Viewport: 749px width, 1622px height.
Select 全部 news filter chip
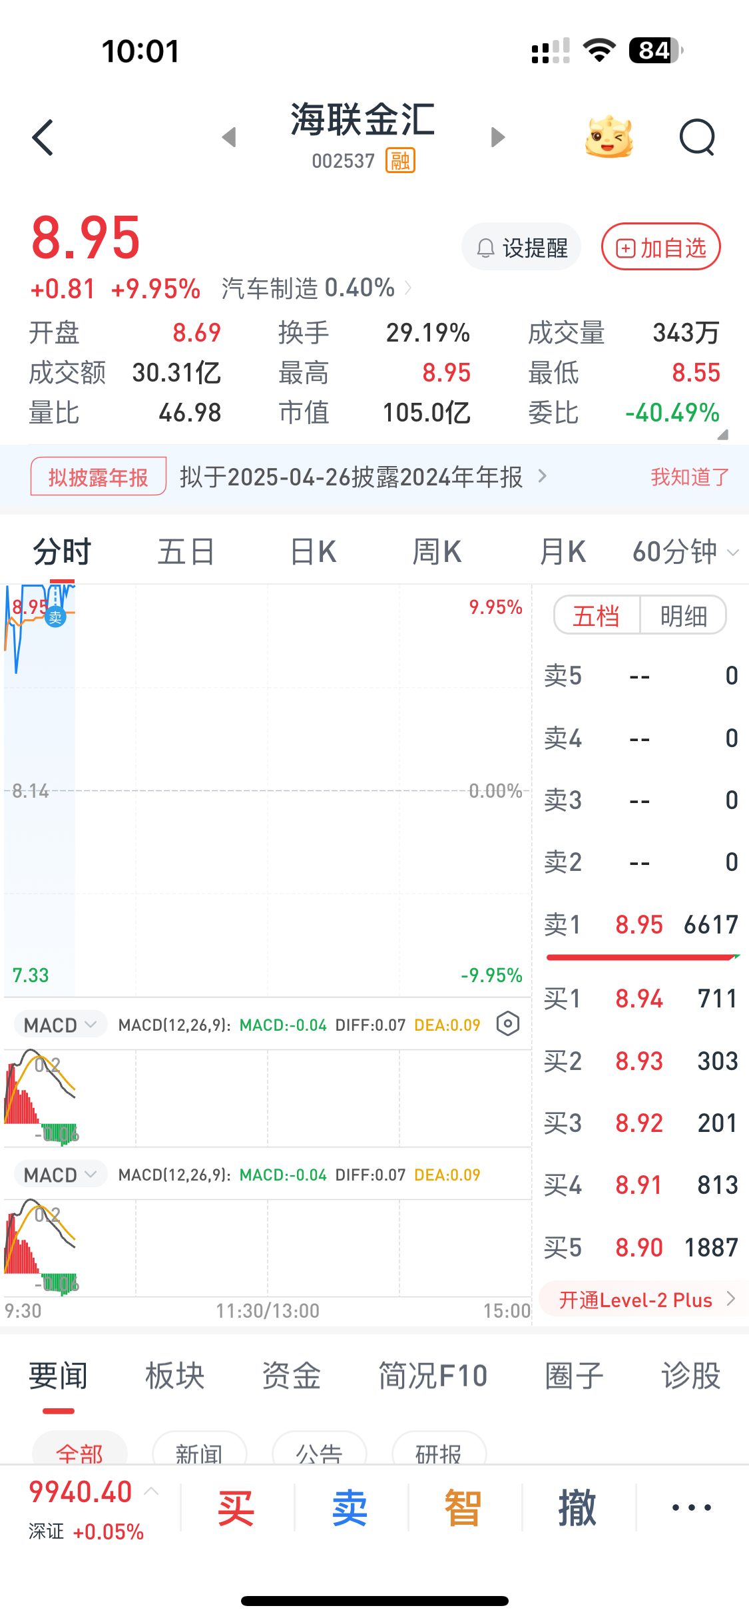click(80, 1449)
